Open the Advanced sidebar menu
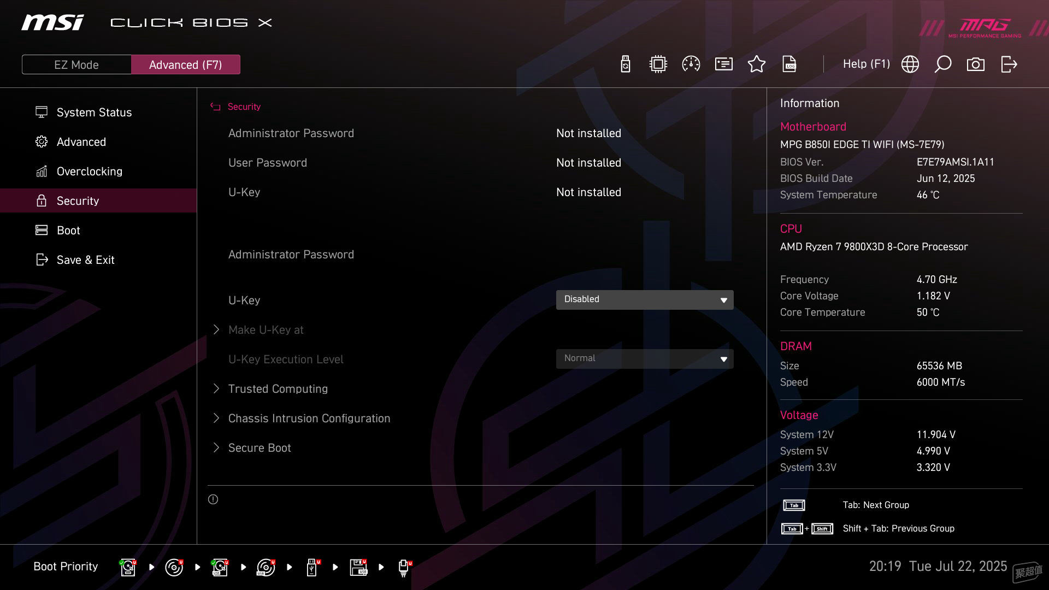The image size is (1049, 590). click(98, 141)
